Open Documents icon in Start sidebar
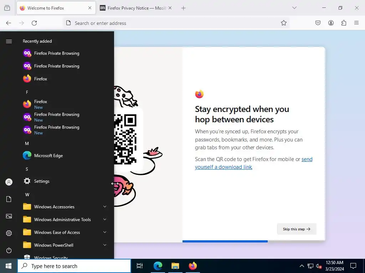Screen dimensions: 365x273 (9, 199)
